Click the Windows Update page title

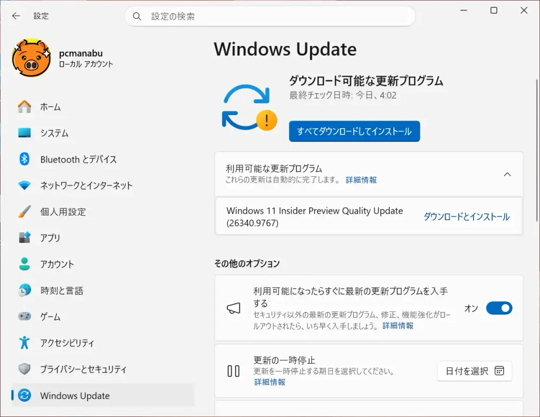point(285,49)
